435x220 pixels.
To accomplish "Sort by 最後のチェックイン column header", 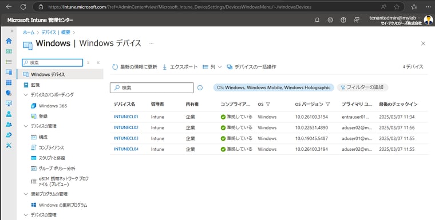I will click(x=398, y=105).
